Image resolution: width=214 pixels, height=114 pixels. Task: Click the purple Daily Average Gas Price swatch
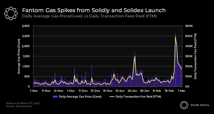(56, 97)
